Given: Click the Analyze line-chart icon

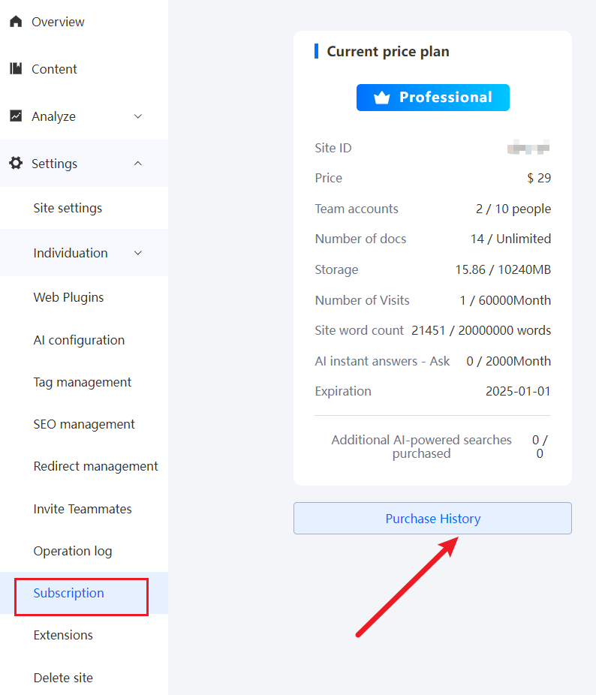Looking at the screenshot, I should [16, 116].
